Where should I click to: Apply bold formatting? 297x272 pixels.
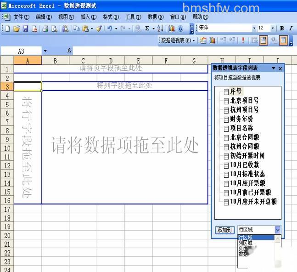[x=282, y=28]
